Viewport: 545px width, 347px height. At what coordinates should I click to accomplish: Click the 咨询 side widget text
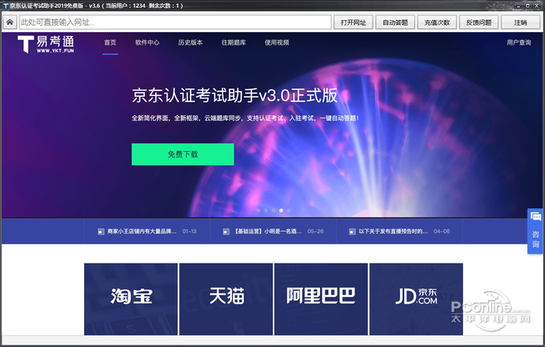536,239
